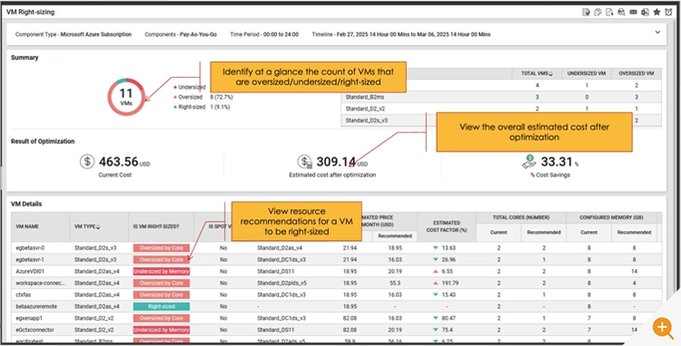Click the tag-shaped icon in the title bar
The height and width of the screenshot is (346, 681).
pos(598,12)
